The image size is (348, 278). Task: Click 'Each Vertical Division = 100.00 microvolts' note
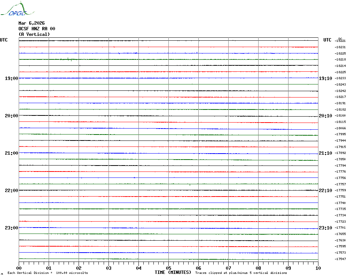[48, 273]
